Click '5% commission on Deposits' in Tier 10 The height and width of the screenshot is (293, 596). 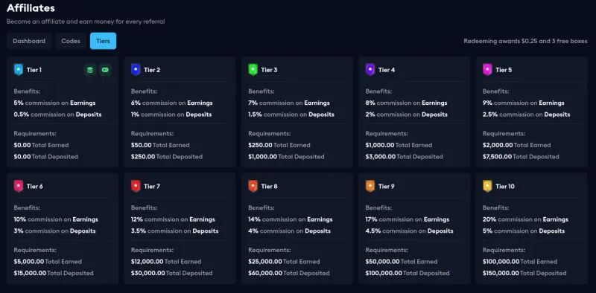coord(524,231)
